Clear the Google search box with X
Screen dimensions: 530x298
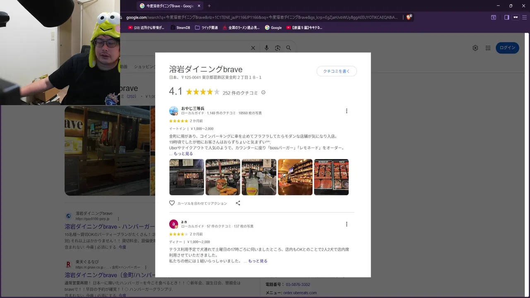pyautogui.click(x=253, y=48)
